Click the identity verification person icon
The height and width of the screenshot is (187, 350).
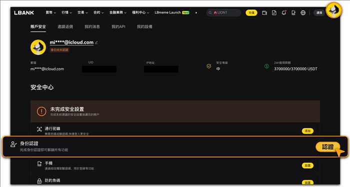[13, 144]
